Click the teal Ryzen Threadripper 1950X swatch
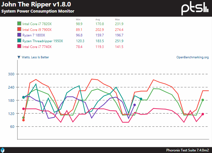The height and width of the screenshot is (153, 212). 19,41
